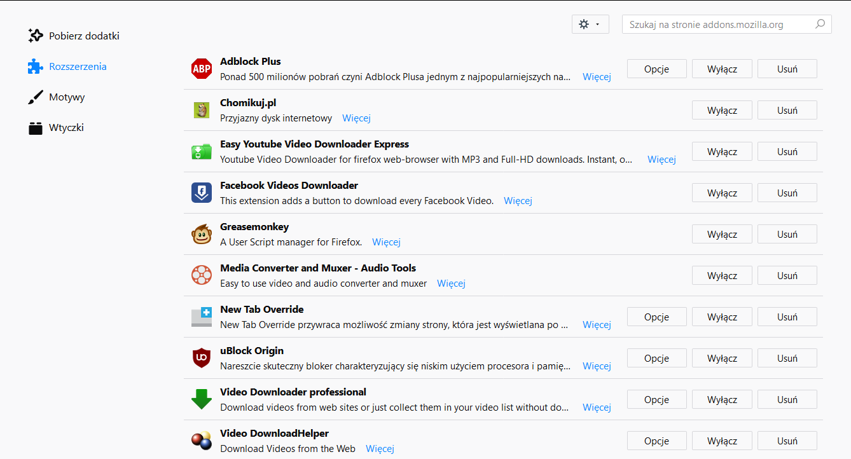
Task: Disable New Tab Override extension
Action: point(722,317)
